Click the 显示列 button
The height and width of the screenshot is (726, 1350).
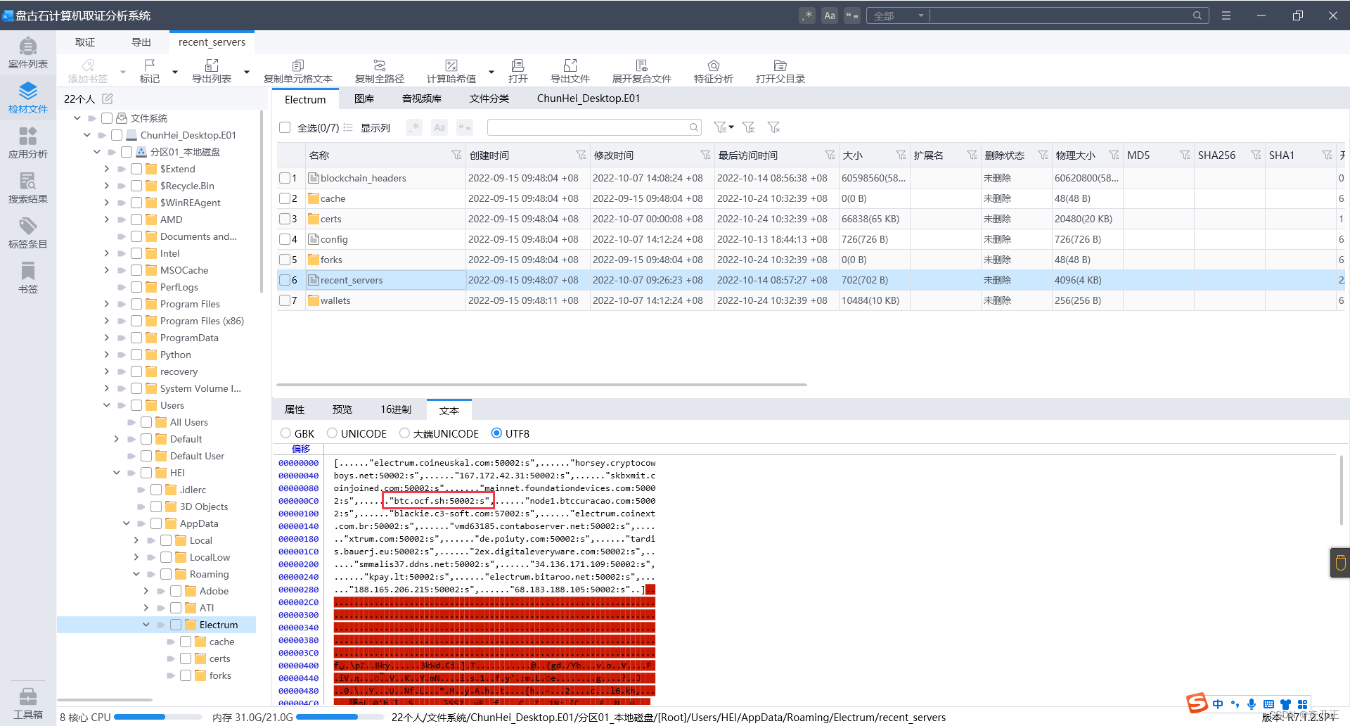[375, 128]
